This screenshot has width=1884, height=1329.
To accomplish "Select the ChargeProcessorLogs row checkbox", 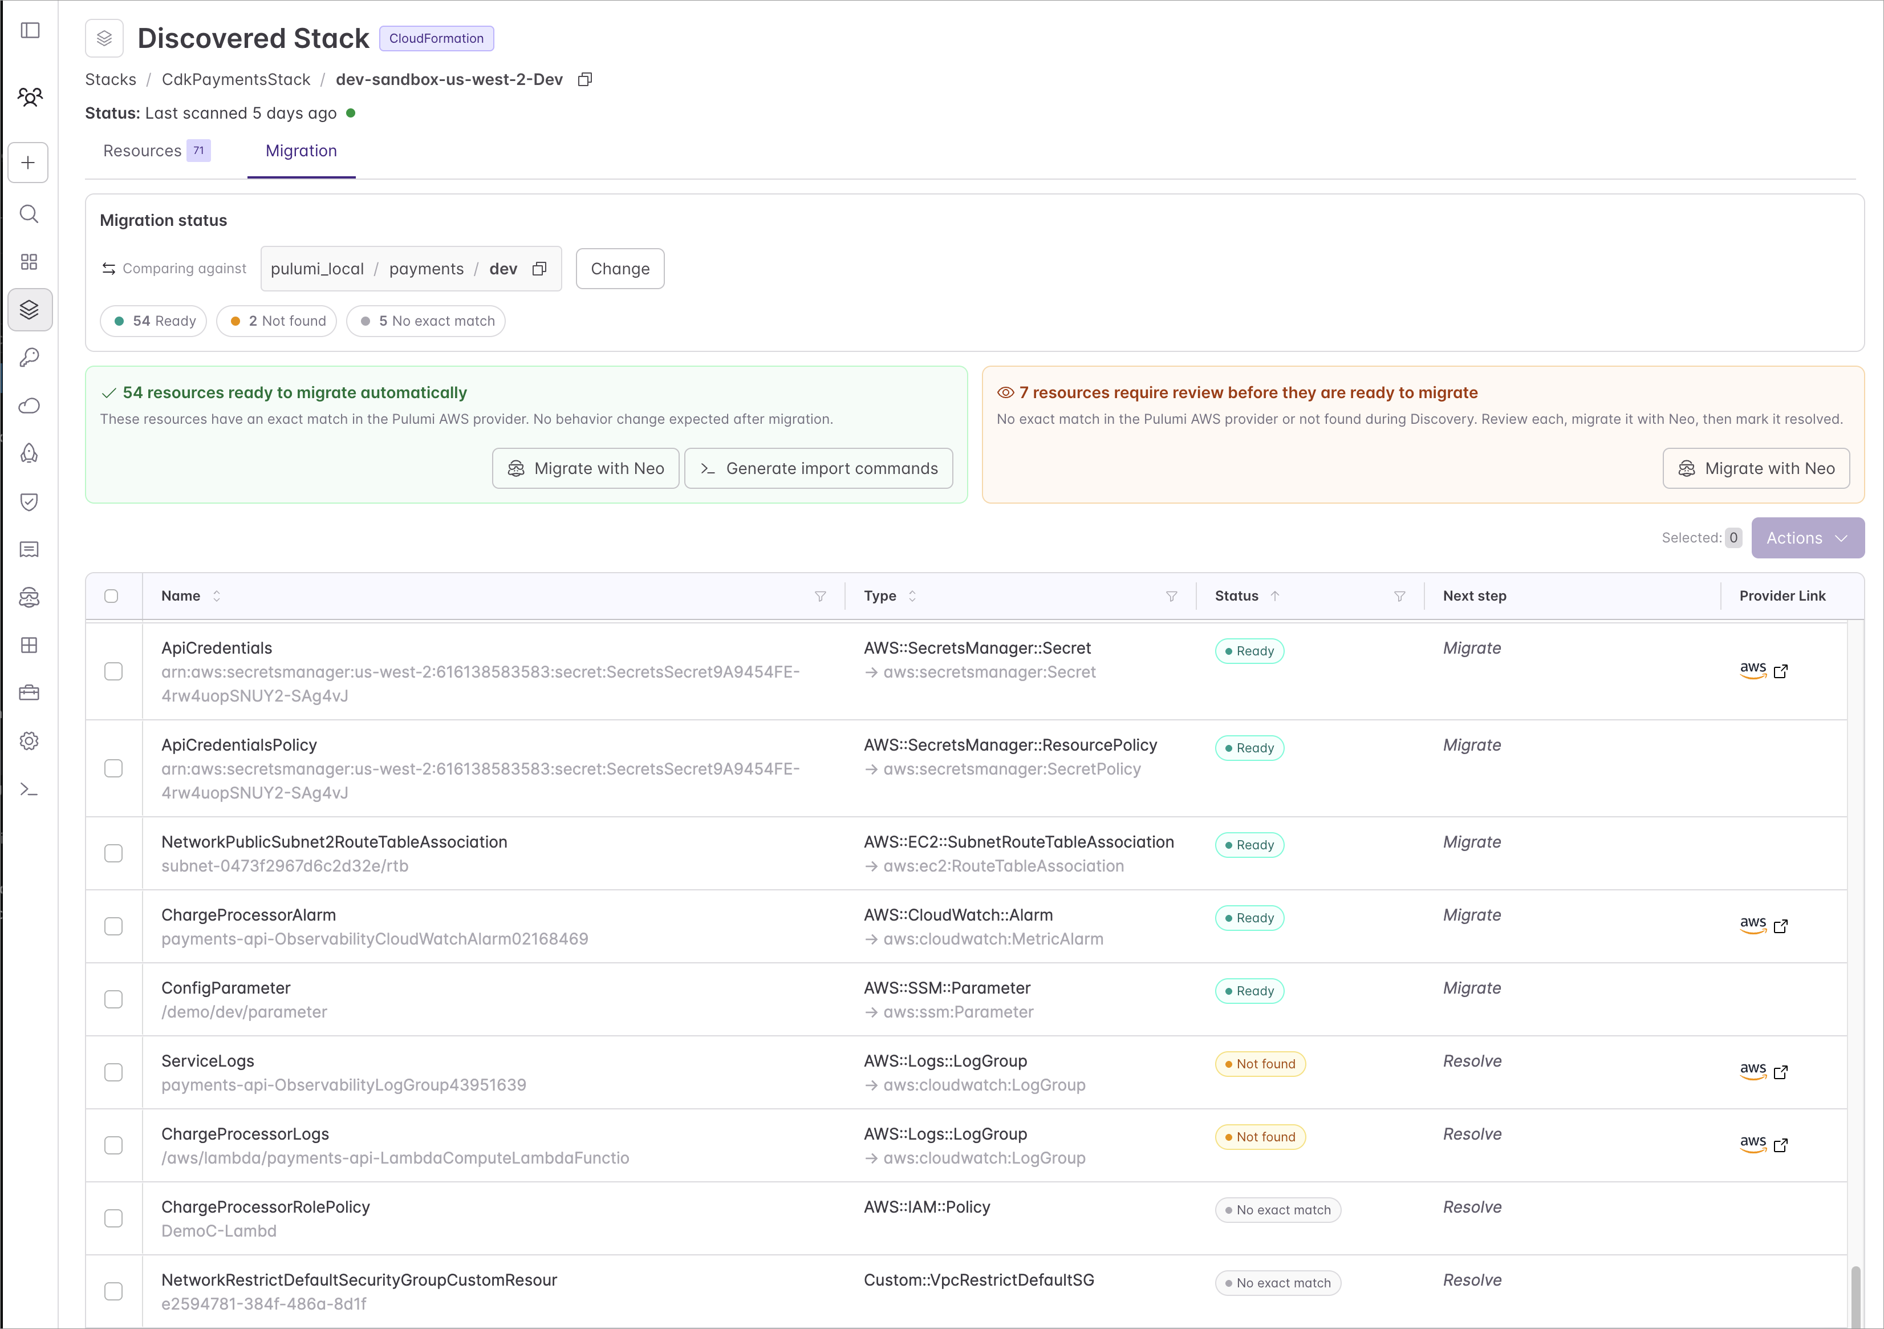I will [114, 1145].
